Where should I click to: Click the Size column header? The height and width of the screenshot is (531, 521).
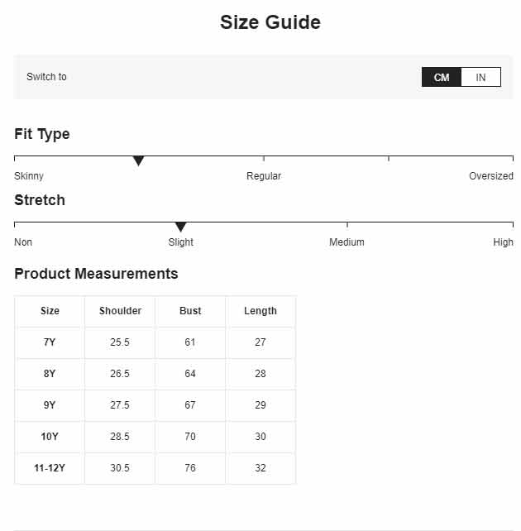[x=50, y=311]
